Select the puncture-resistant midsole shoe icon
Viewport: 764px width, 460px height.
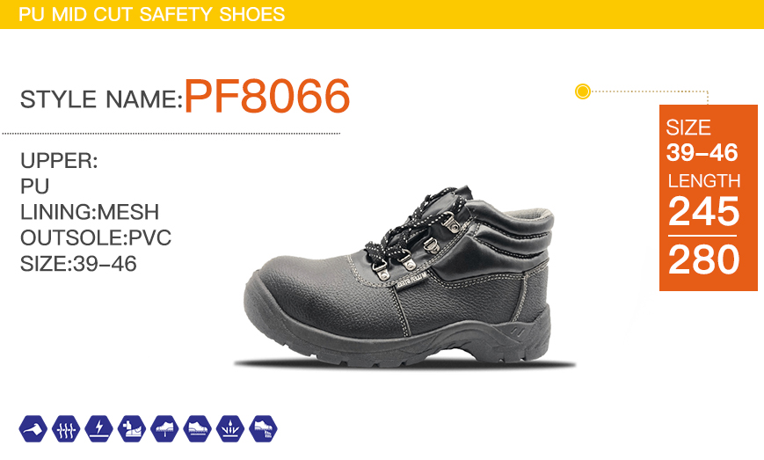(x=164, y=429)
